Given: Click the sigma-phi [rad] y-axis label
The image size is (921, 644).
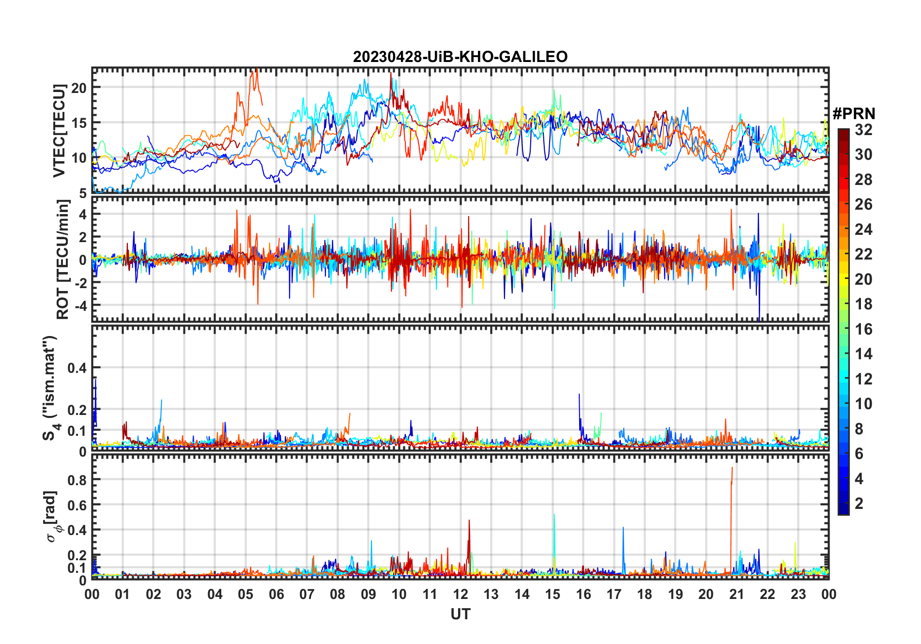Looking at the screenshot, I should [x=52, y=517].
